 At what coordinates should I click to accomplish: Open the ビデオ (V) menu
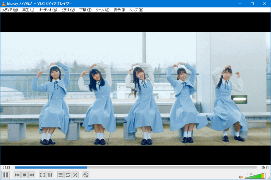(68, 10)
